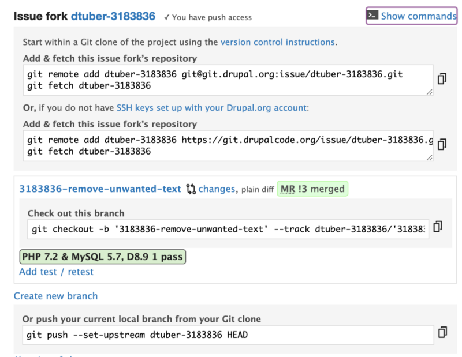This screenshot has width=462, height=357.
Task: Copy the HTTPS git remote add command
Action: pyautogui.click(x=442, y=144)
